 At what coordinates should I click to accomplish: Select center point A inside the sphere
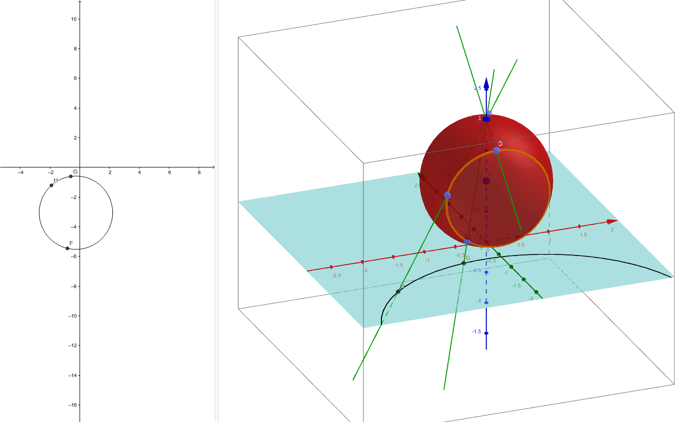click(486, 181)
